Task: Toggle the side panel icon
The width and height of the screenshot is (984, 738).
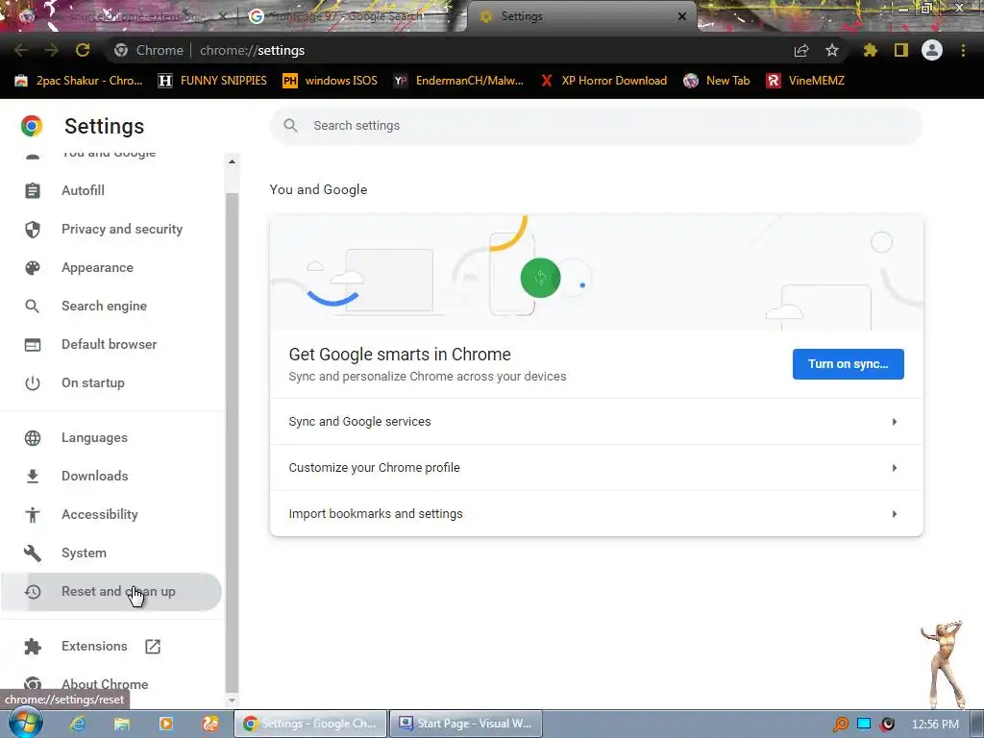Action: tap(901, 50)
